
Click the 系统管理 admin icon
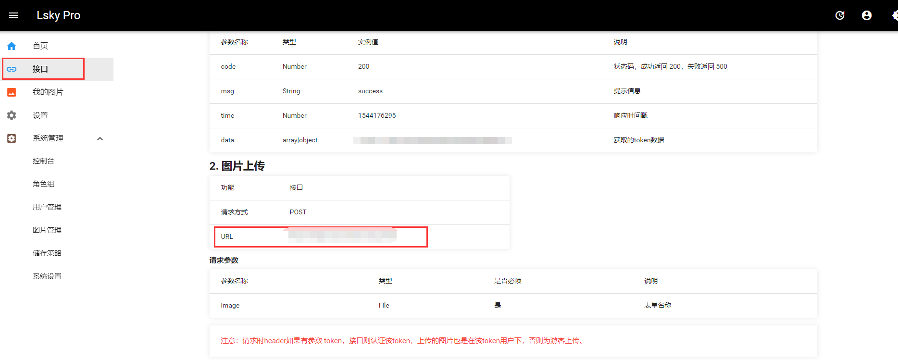pyautogui.click(x=12, y=138)
